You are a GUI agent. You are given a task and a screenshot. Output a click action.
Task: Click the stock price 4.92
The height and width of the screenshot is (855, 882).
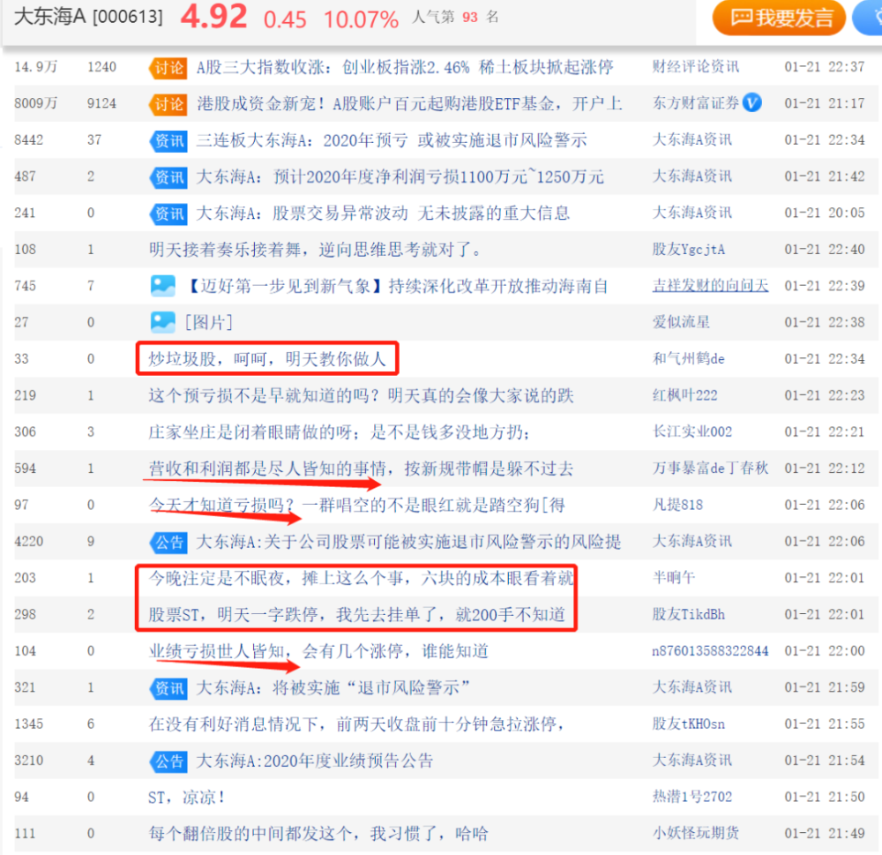point(213,16)
